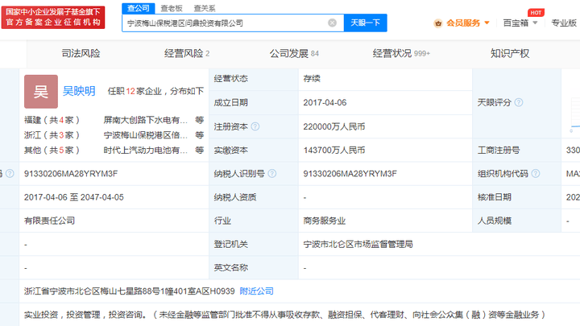Click the business term 2017-04-06 至 2047-04-05
This screenshot has width=580, height=326.
(x=74, y=197)
